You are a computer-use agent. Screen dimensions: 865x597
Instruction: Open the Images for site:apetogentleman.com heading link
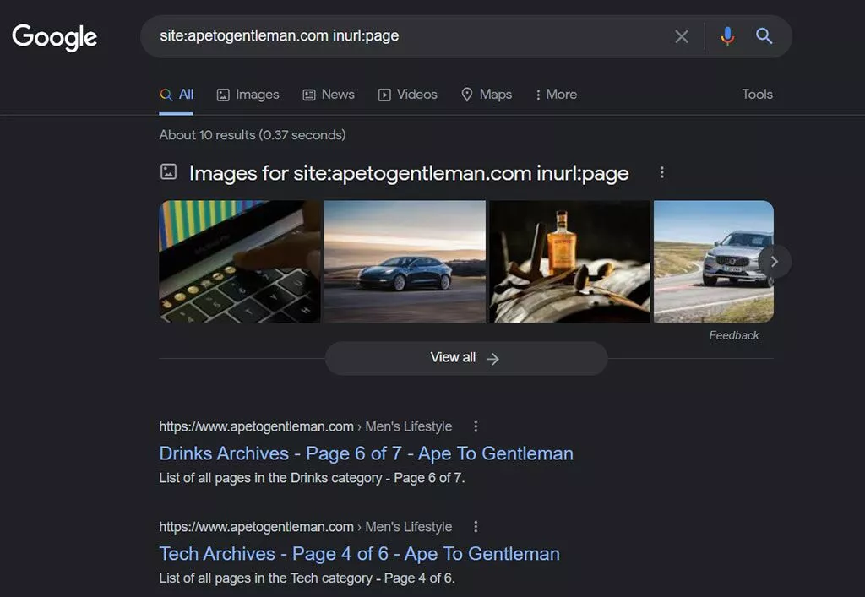[x=409, y=173]
